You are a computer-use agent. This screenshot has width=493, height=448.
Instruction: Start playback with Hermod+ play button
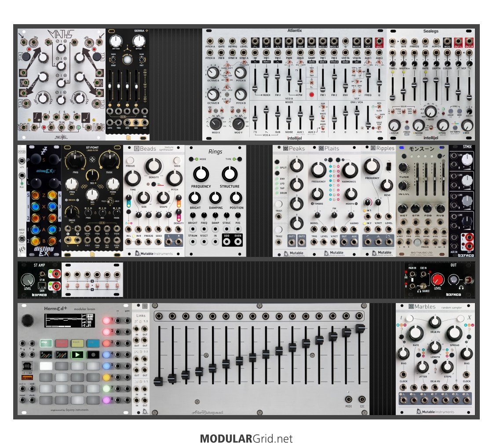point(77,355)
